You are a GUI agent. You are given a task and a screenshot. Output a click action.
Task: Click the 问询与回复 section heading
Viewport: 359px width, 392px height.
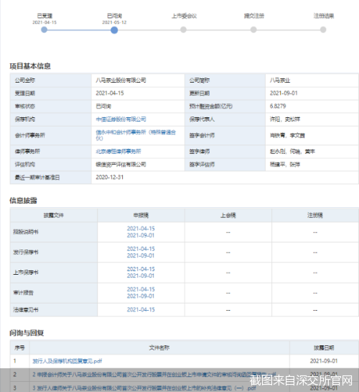point(27,333)
